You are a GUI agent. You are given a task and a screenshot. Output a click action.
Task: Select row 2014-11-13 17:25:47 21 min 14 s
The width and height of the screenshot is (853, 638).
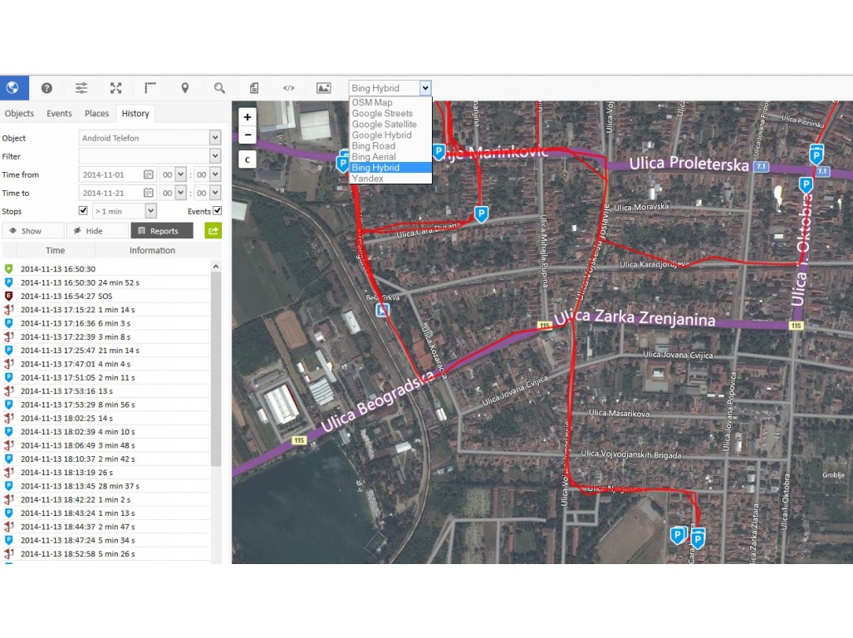[x=106, y=351]
